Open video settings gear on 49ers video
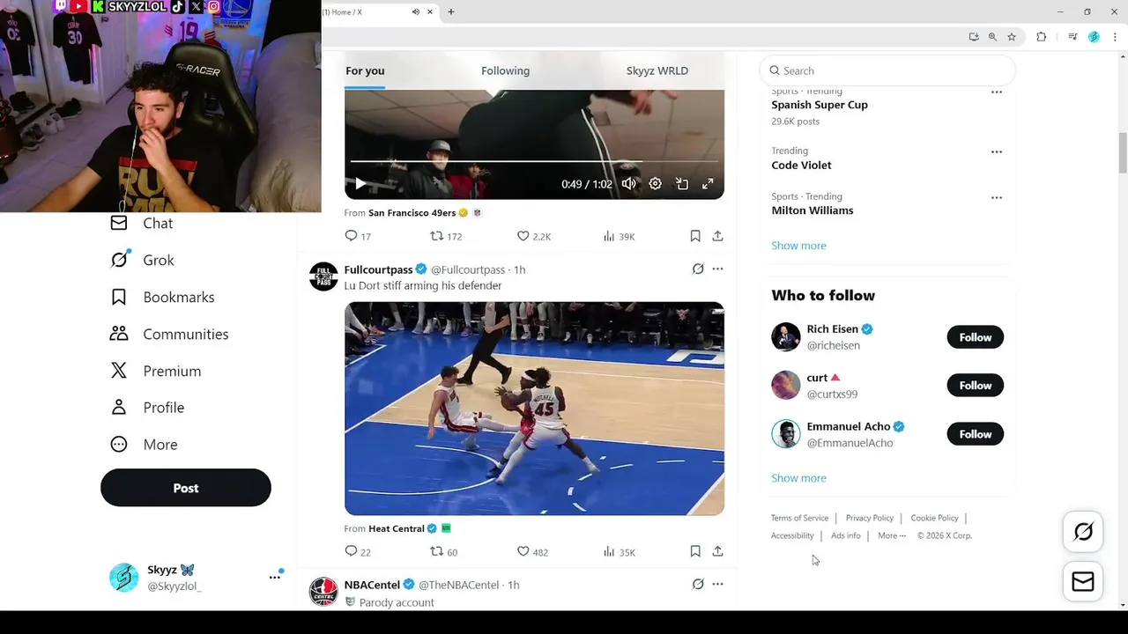1128x634 pixels. (655, 184)
